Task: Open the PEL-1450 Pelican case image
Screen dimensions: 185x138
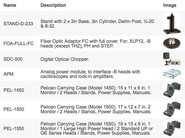Action: tap(172, 90)
